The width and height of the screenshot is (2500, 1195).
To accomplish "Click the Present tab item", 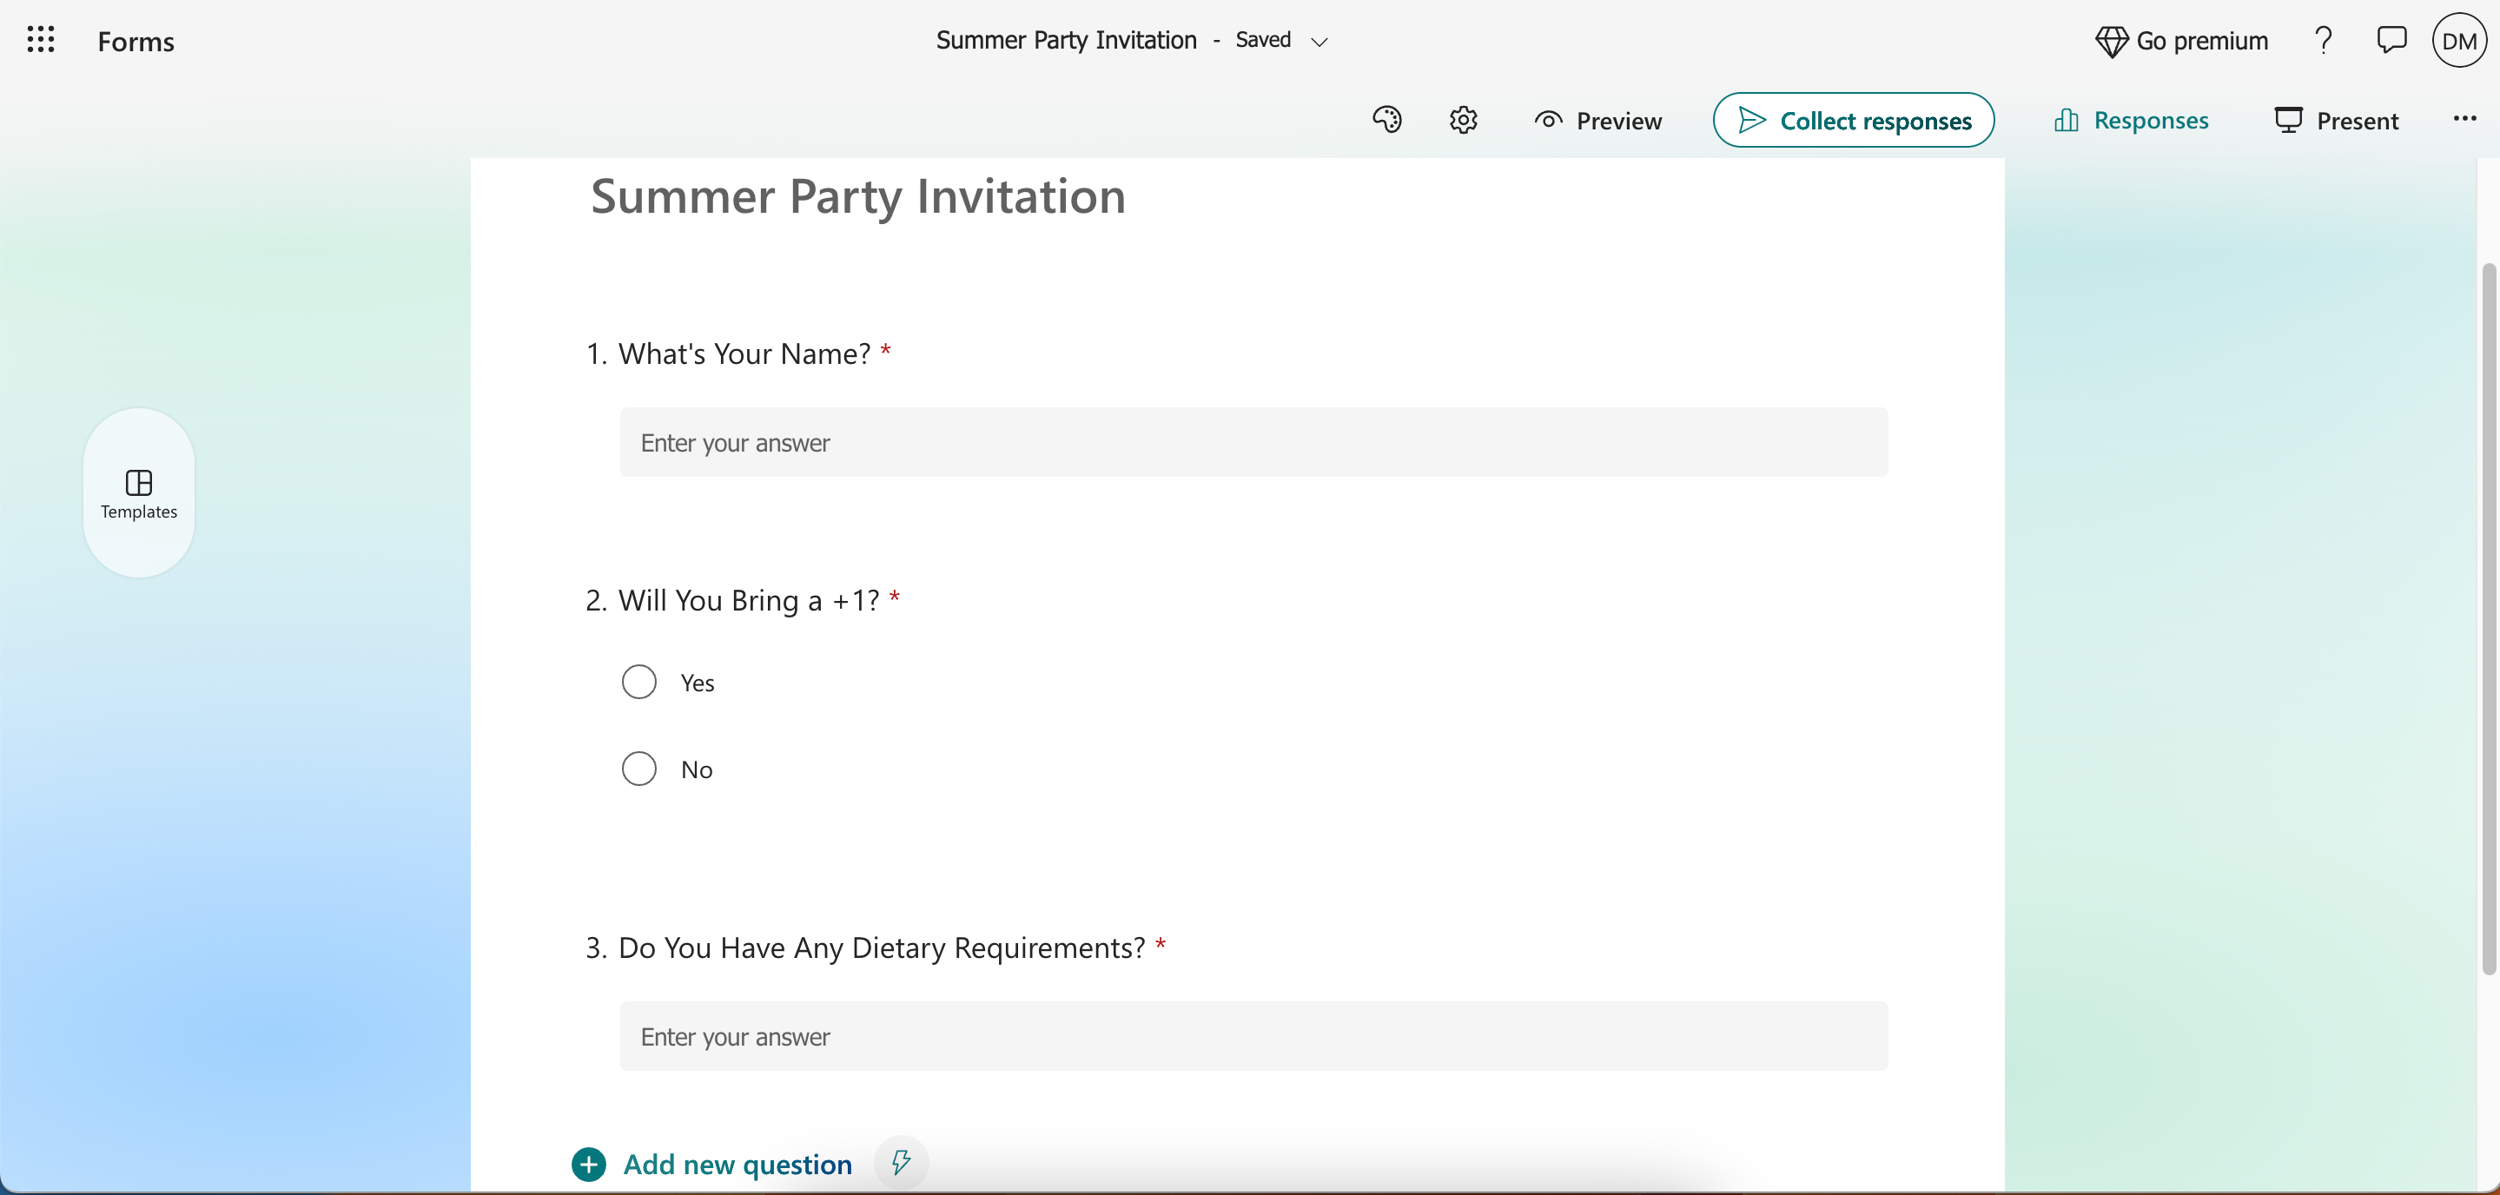I will 2334,120.
